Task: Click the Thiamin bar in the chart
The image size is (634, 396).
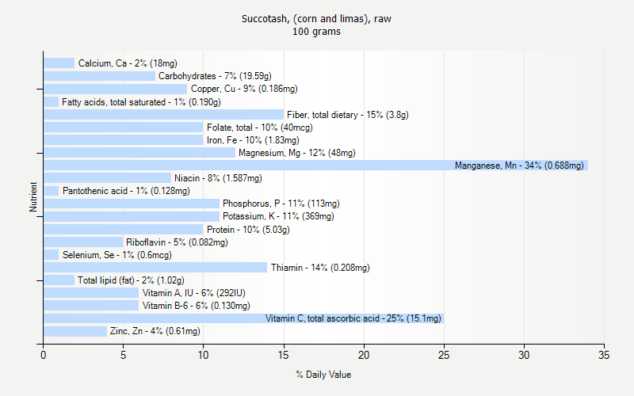Action: coord(155,268)
